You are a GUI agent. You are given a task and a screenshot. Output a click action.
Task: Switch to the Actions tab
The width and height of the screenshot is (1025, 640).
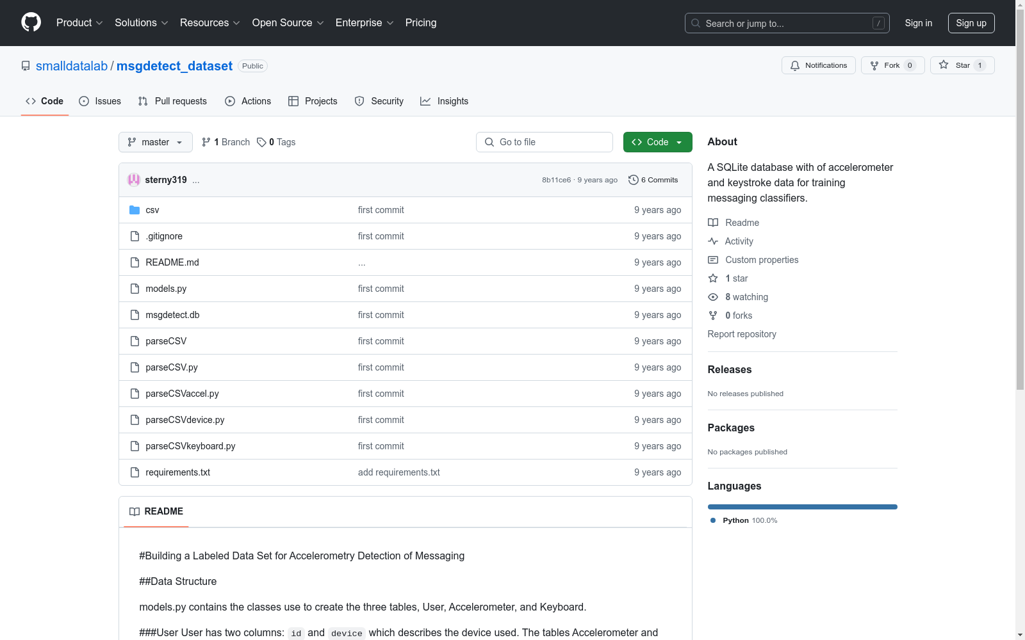248,101
